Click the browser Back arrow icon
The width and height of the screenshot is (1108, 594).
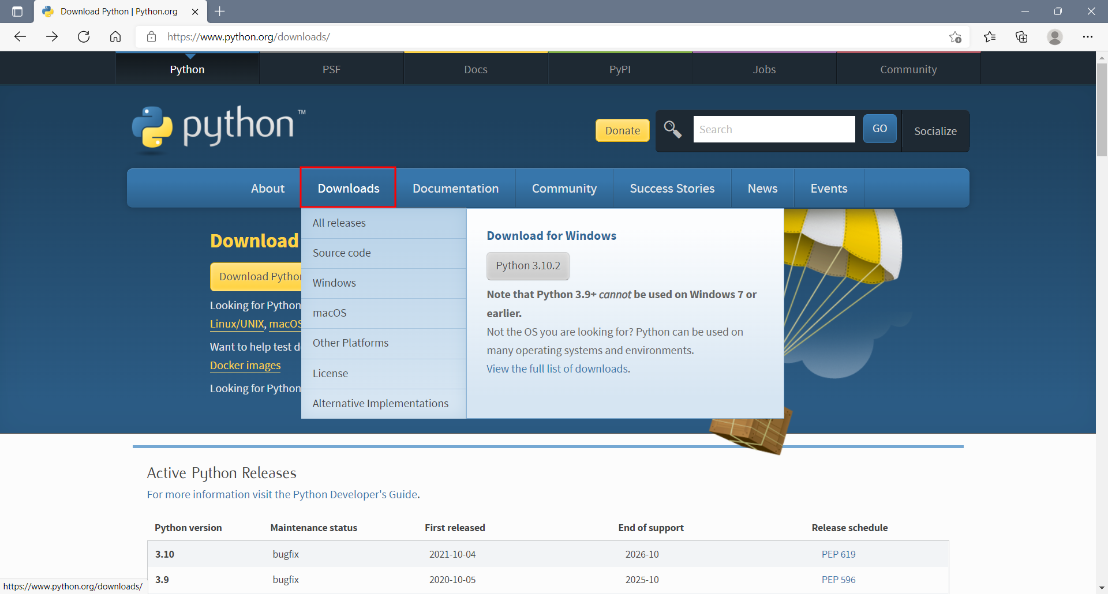coord(20,37)
